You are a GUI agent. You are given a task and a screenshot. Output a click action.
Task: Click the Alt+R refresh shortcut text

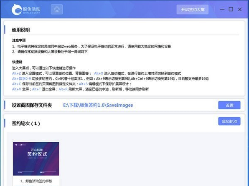(x=63, y=89)
